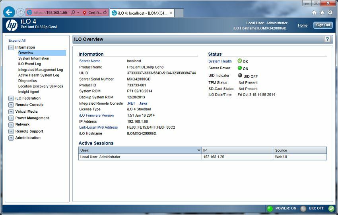Open the address bar dropdown arrow
338x215 pixels.
(x=78, y=12)
